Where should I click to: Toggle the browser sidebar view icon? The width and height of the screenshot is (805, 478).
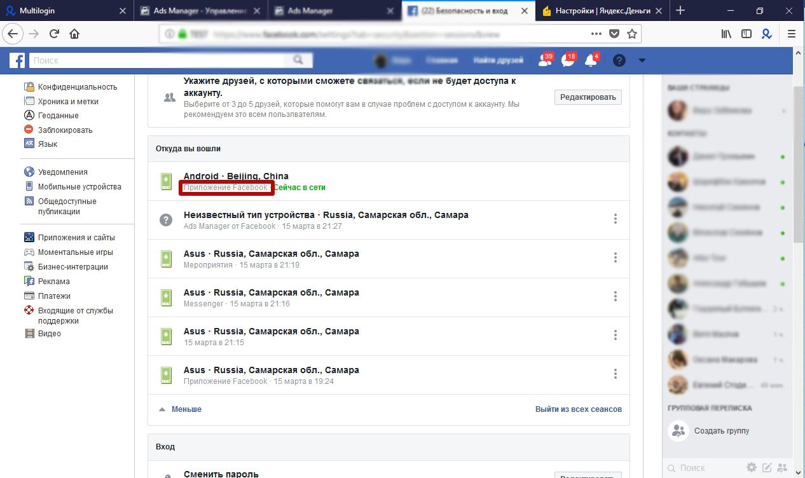pyautogui.click(x=747, y=34)
